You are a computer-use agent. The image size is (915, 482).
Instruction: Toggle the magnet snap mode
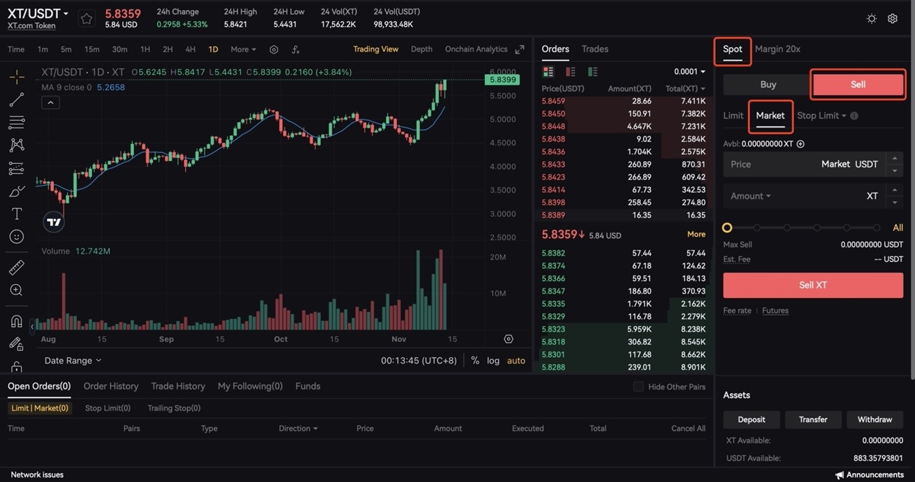pyautogui.click(x=17, y=321)
